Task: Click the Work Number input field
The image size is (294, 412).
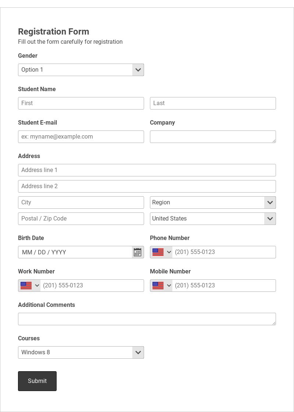Action: (x=92, y=286)
